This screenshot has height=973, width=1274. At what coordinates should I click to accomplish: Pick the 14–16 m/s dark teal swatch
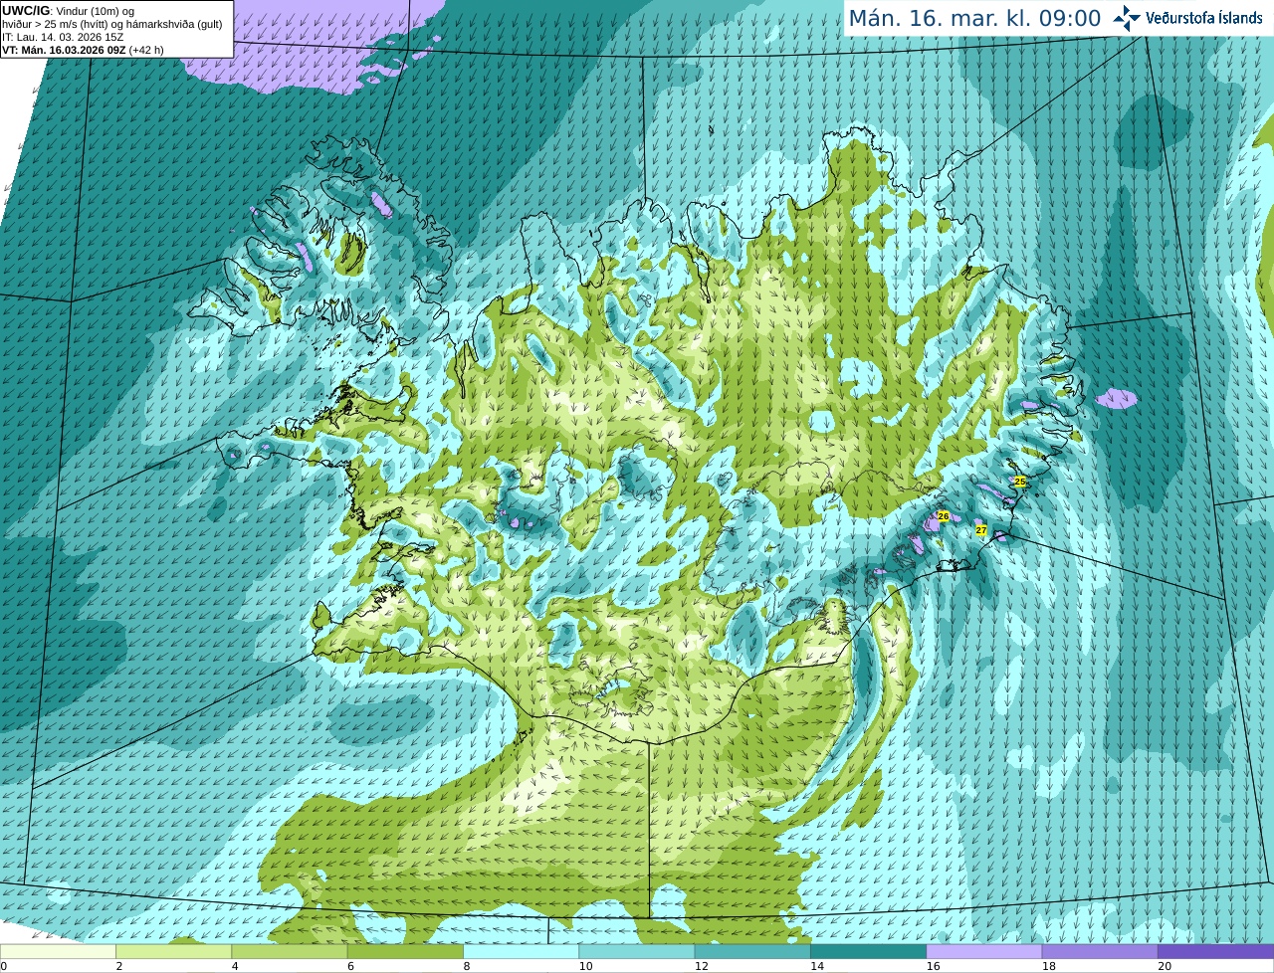(x=868, y=951)
